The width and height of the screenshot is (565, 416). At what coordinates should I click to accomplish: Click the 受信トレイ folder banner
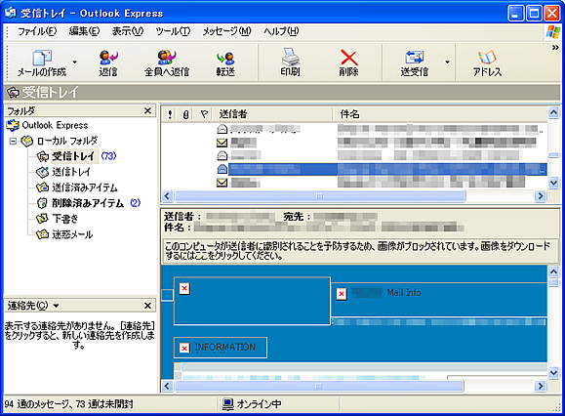tap(282, 93)
